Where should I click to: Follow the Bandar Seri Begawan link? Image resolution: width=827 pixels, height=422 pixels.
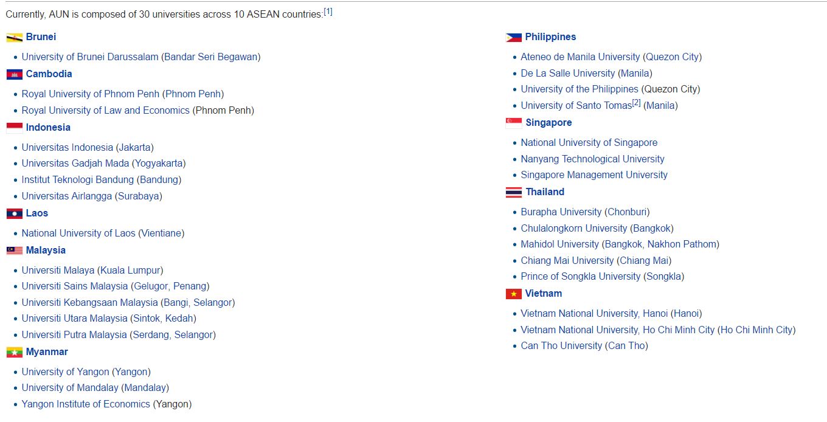(x=210, y=57)
